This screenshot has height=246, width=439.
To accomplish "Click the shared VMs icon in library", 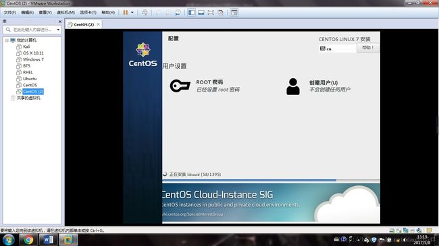I will point(13,98).
